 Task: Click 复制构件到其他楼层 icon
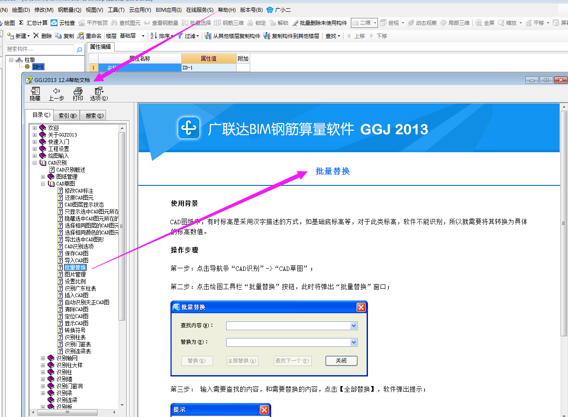267,36
